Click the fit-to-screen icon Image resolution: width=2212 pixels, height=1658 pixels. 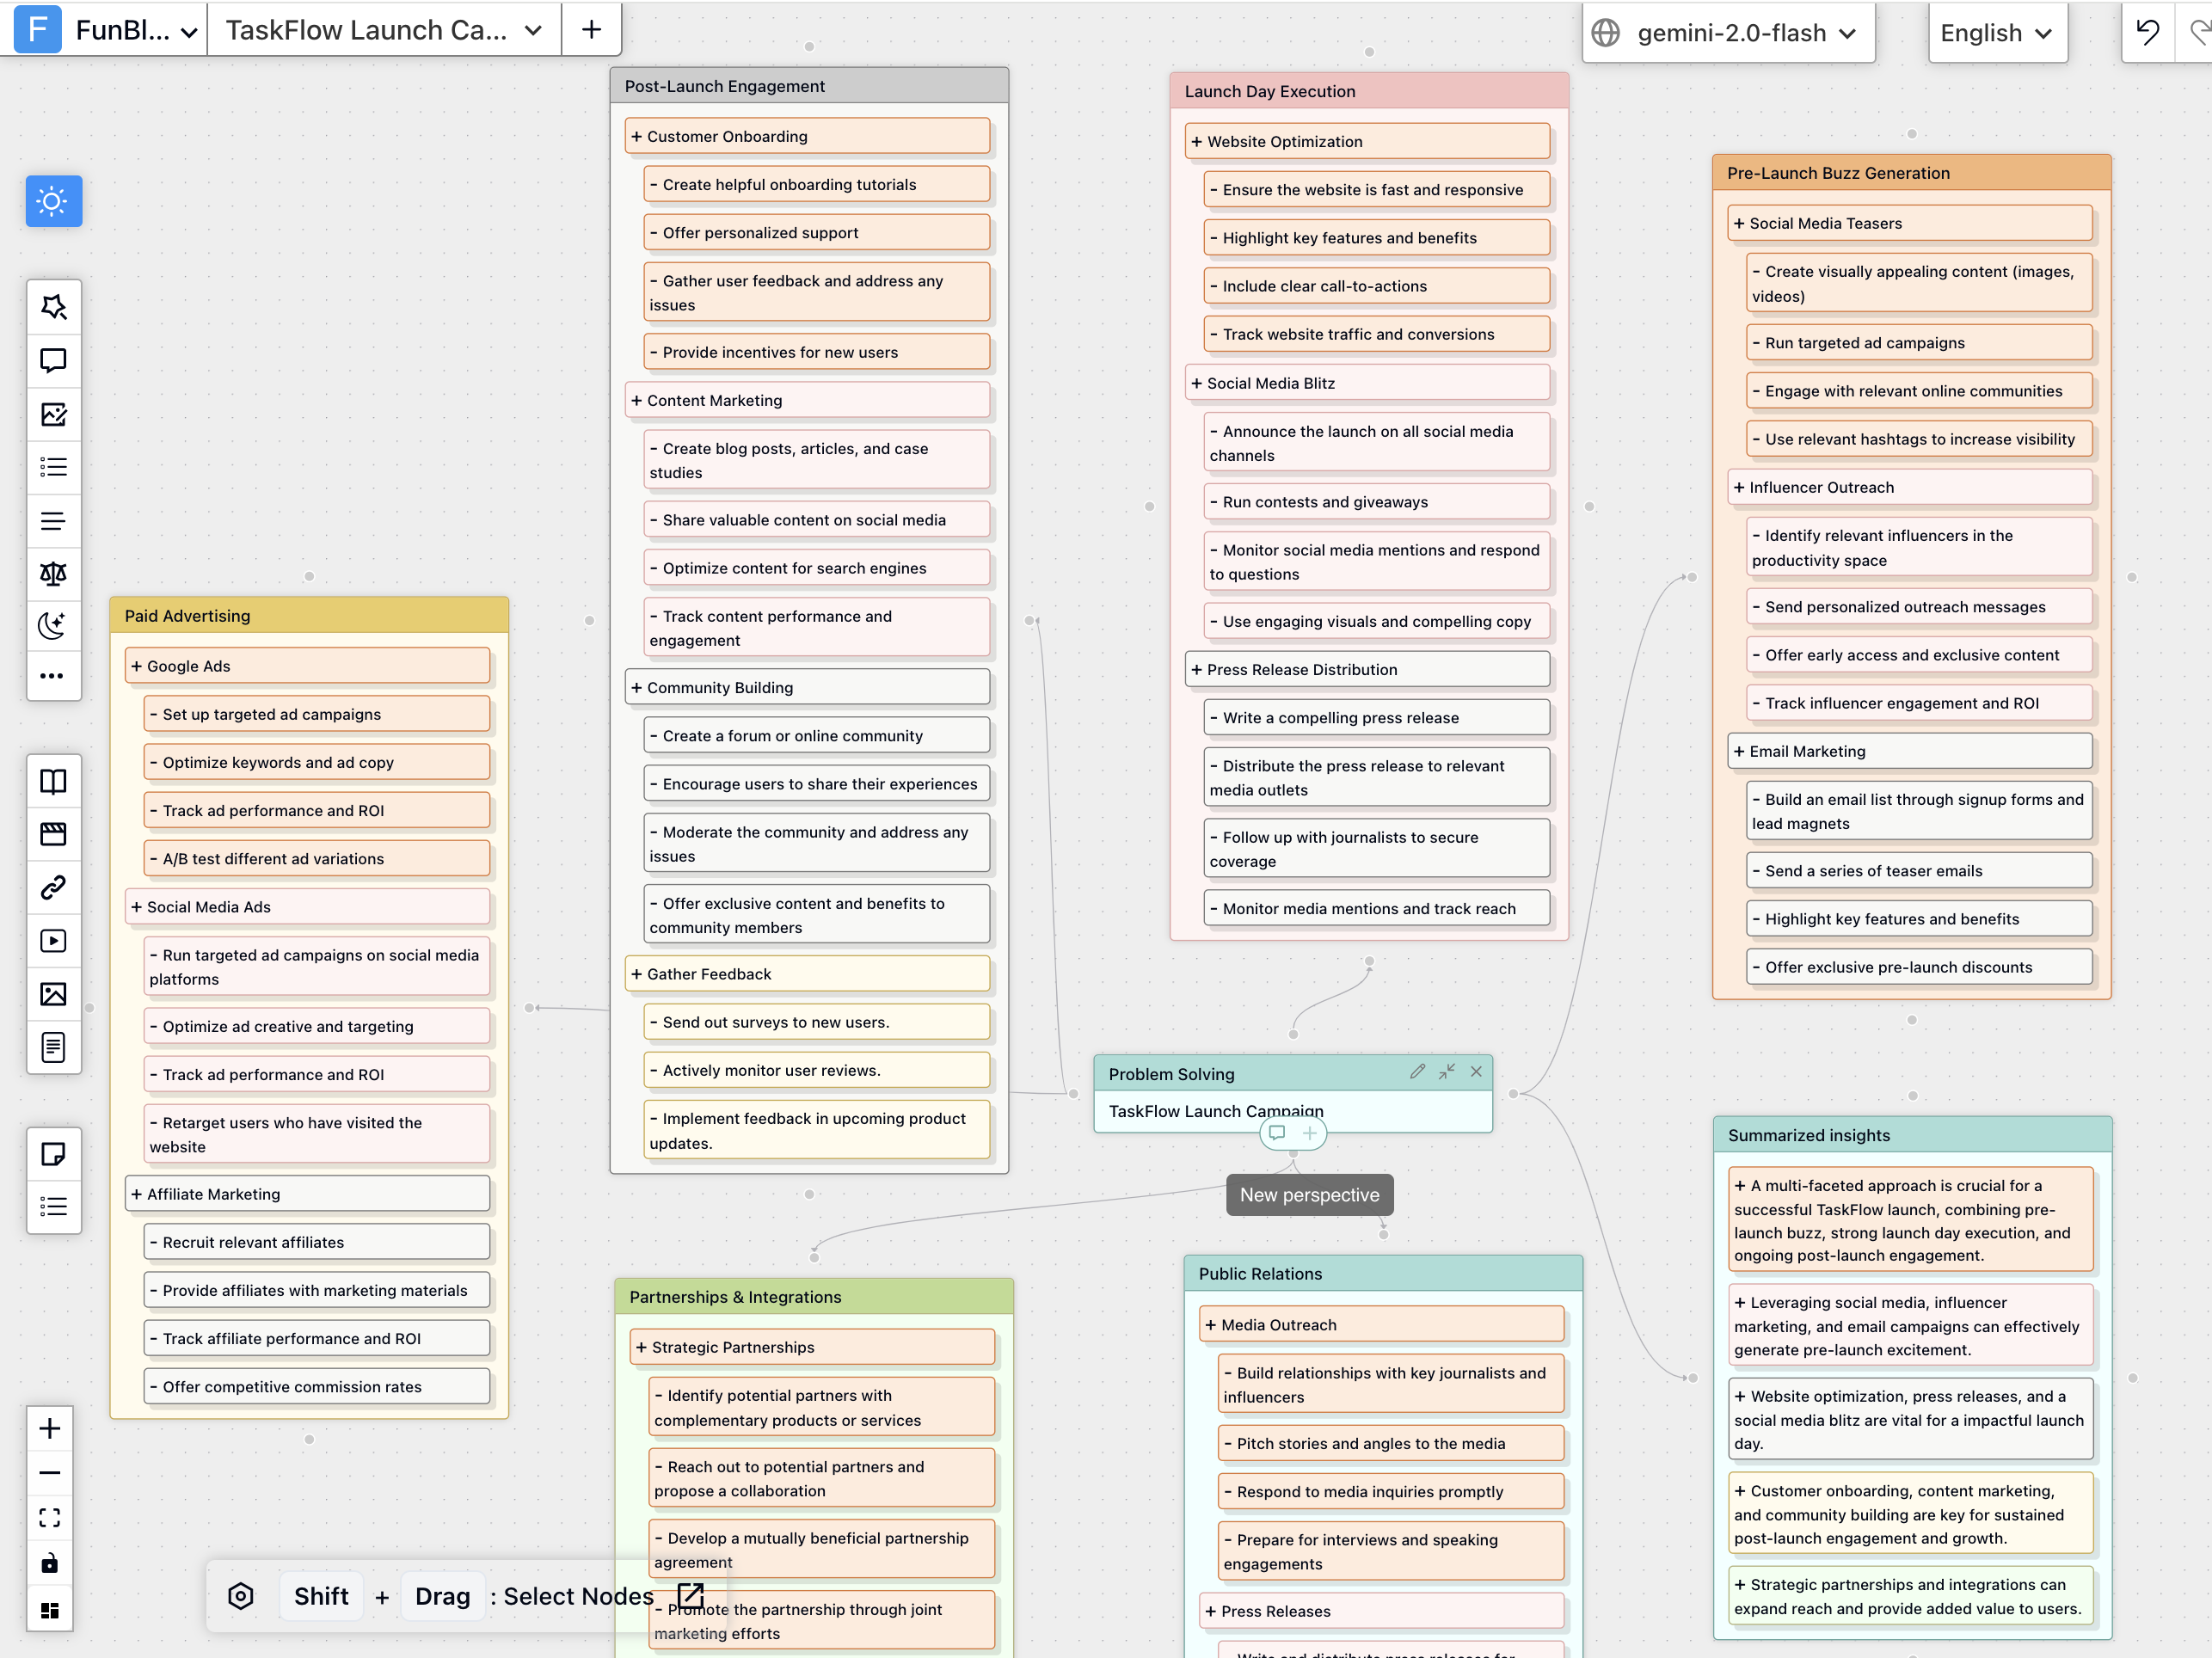tap(50, 1518)
